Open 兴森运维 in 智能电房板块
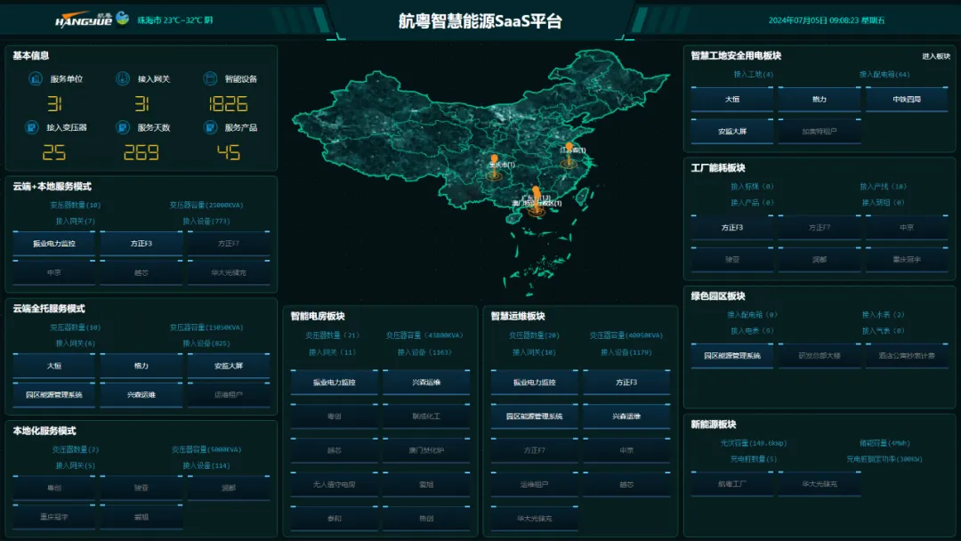Image resolution: width=961 pixels, height=541 pixels. 426,383
